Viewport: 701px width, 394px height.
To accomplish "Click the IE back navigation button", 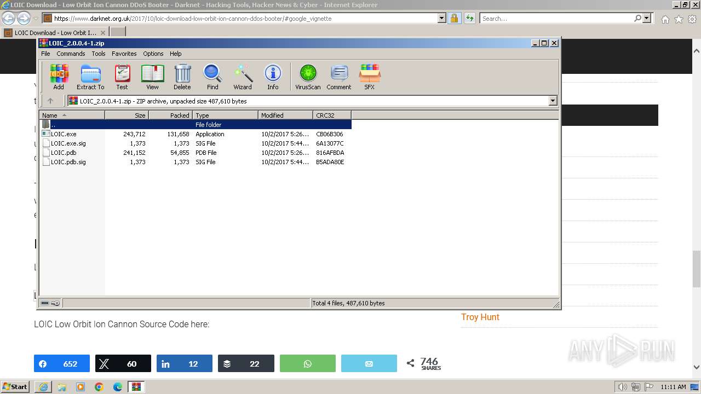I will pos(8,18).
